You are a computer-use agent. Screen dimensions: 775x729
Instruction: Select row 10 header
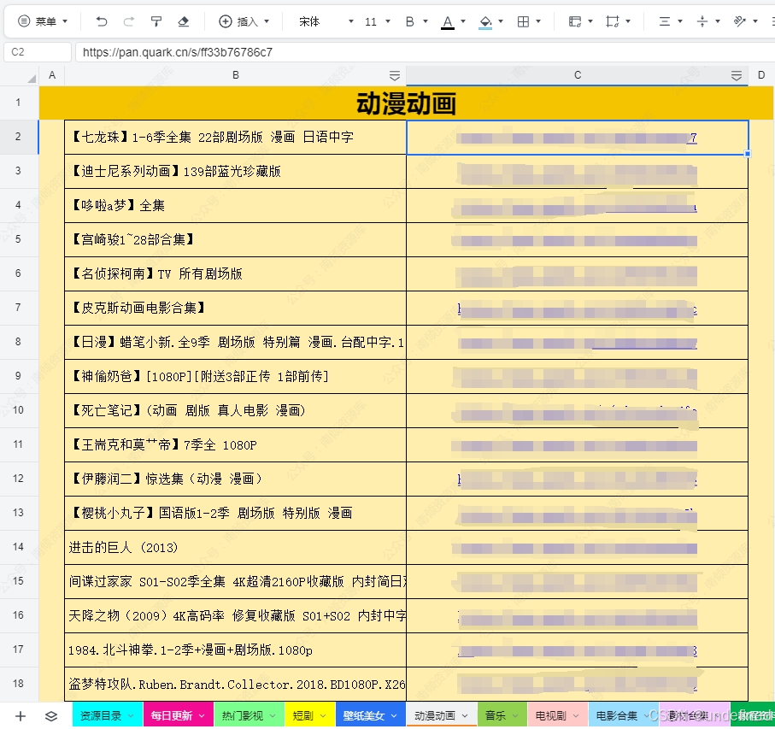click(19, 410)
